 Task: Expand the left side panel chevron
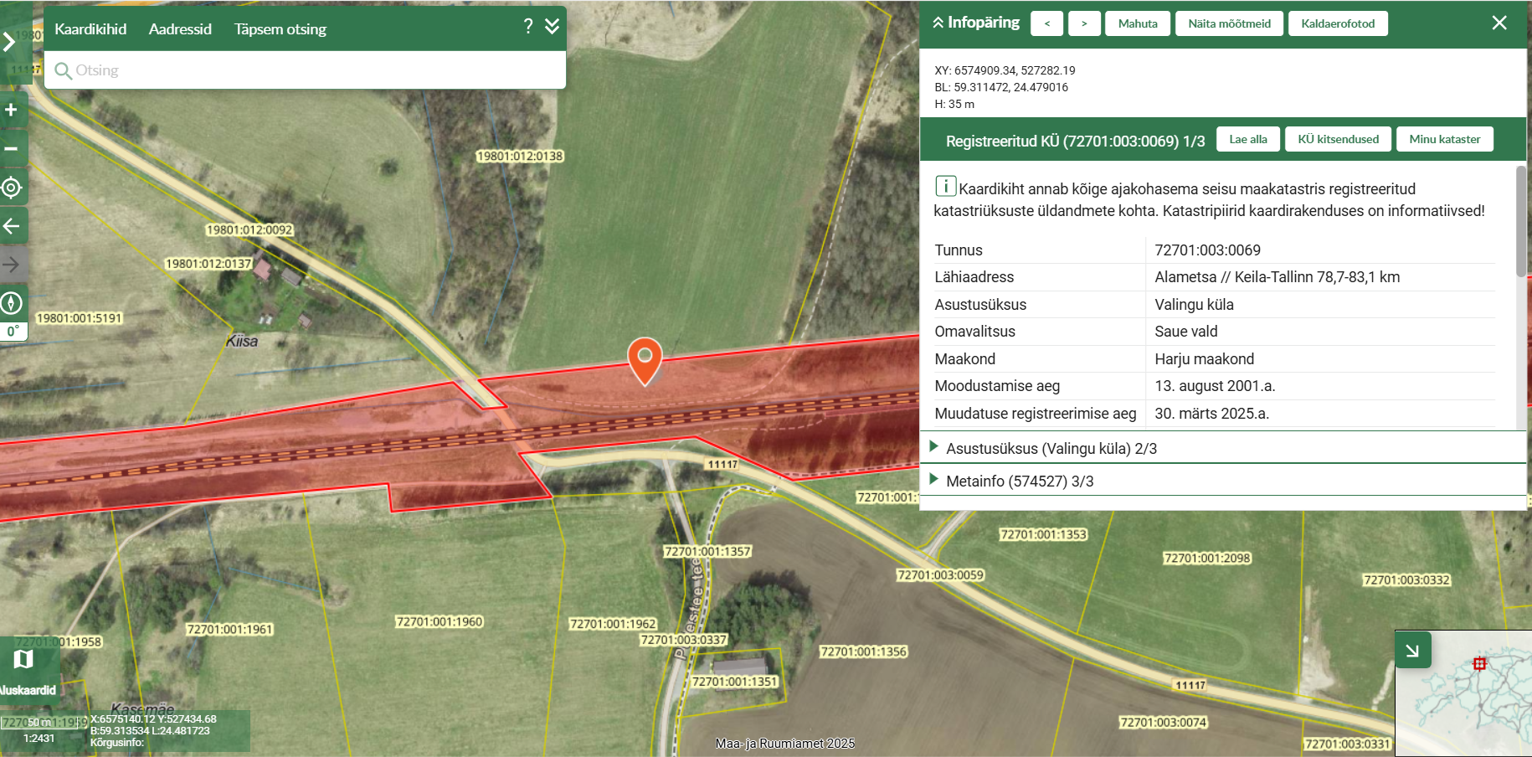point(10,42)
